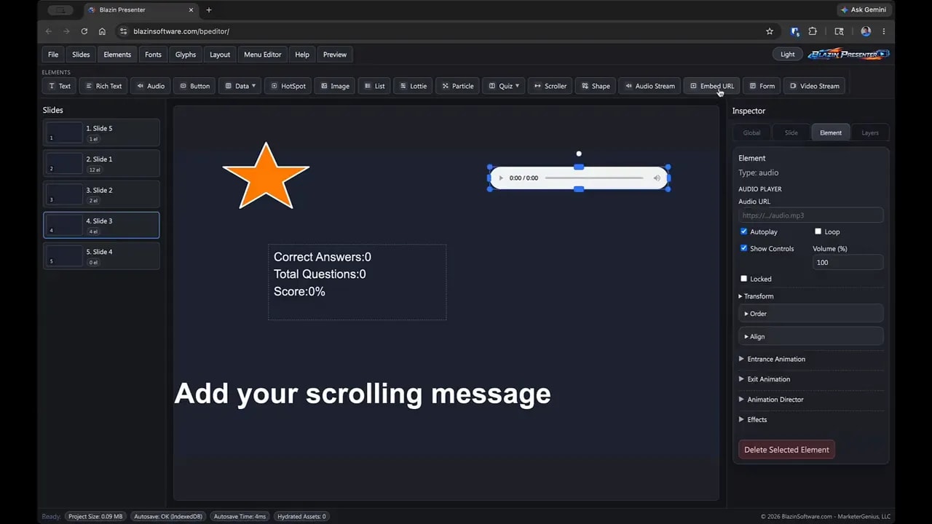Add a List element
The height and width of the screenshot is (524, 932).
(374, 86)
